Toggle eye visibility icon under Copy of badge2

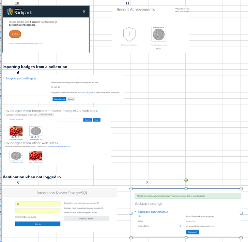click(x=19, y=137)
